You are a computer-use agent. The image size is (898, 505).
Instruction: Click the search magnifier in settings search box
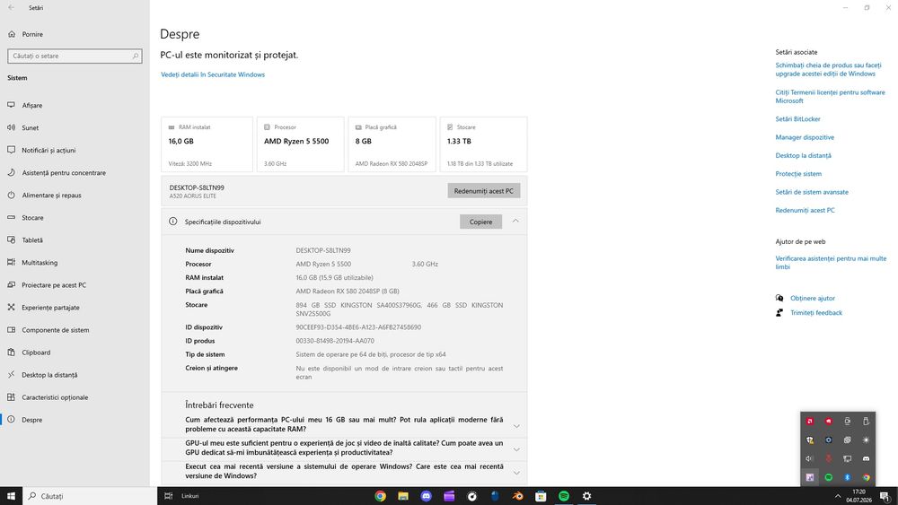[x=136, y=56]
